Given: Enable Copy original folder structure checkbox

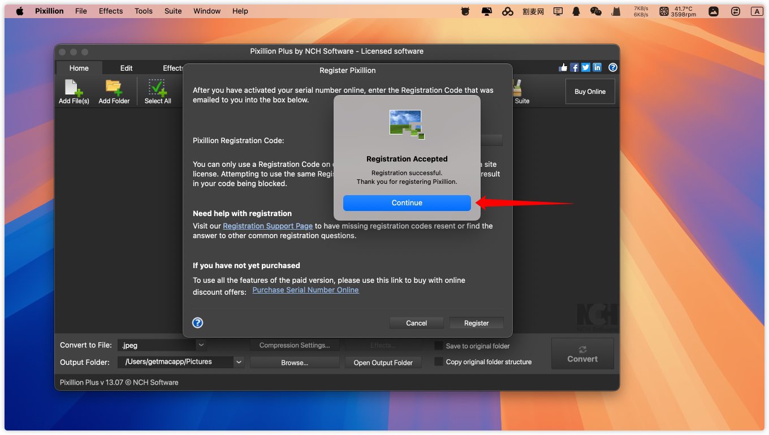Looking at the screenshot, I should click(438, 361).
